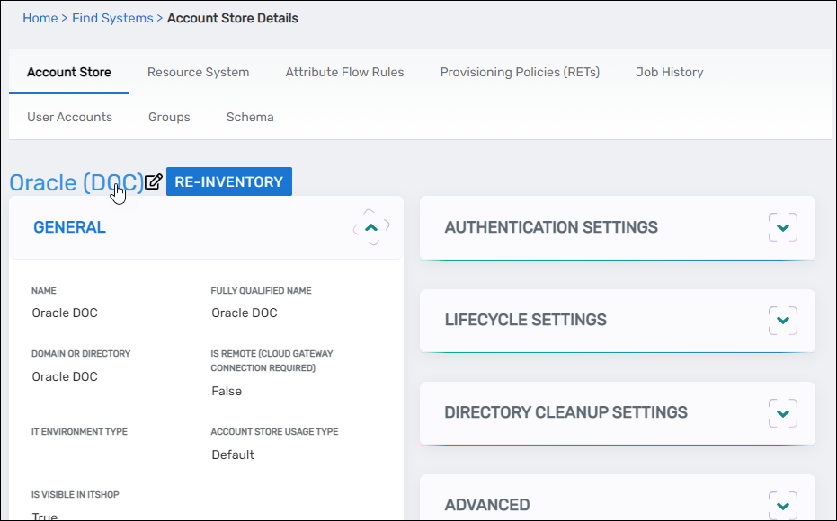
Task: Expand the Authentication Settings panel
Action: [782, 227]
